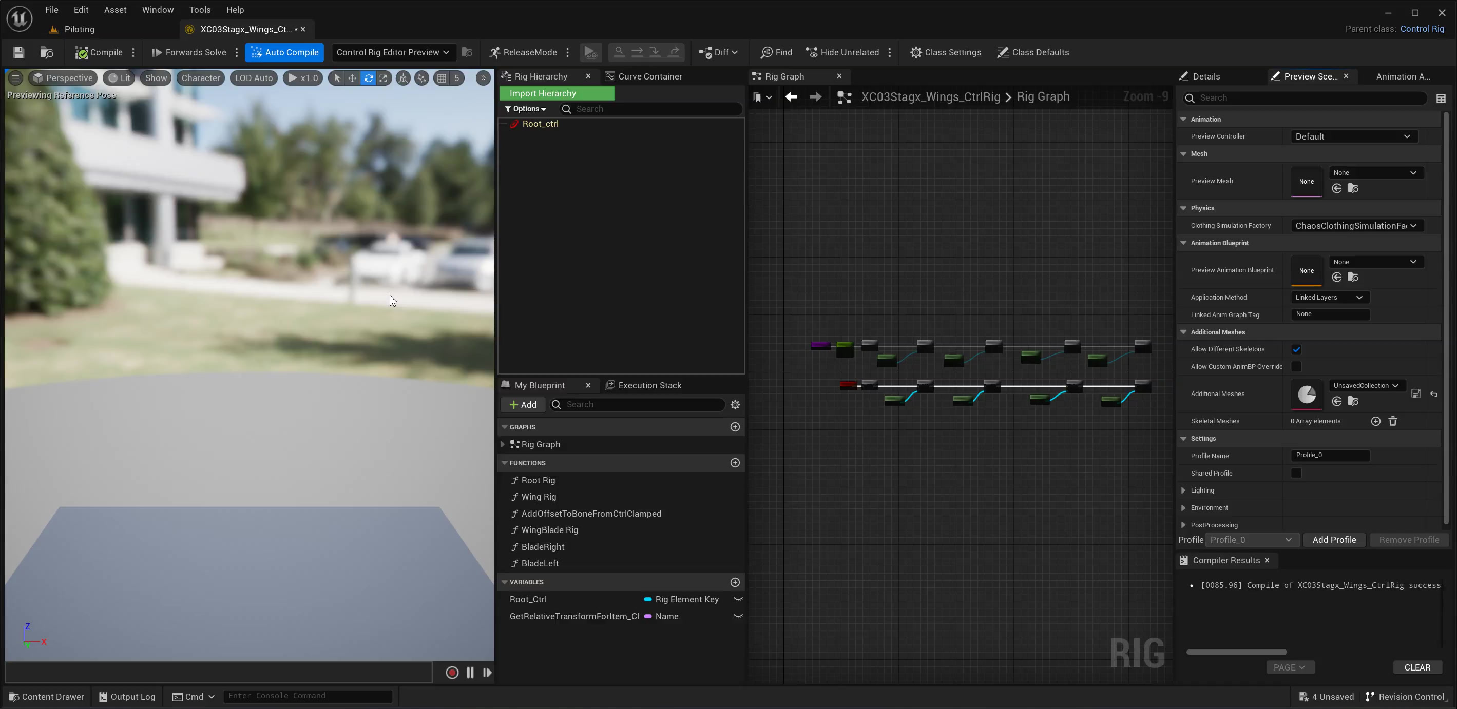
Task: Click the Add Profile button
Action: (1334, 539)
